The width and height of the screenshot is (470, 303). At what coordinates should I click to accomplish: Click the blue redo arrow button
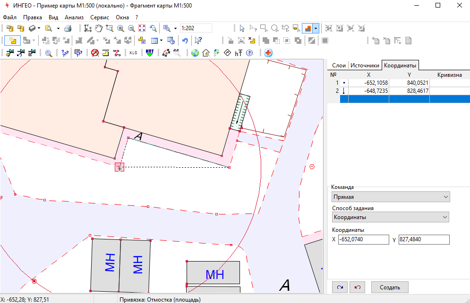point(340,287)
